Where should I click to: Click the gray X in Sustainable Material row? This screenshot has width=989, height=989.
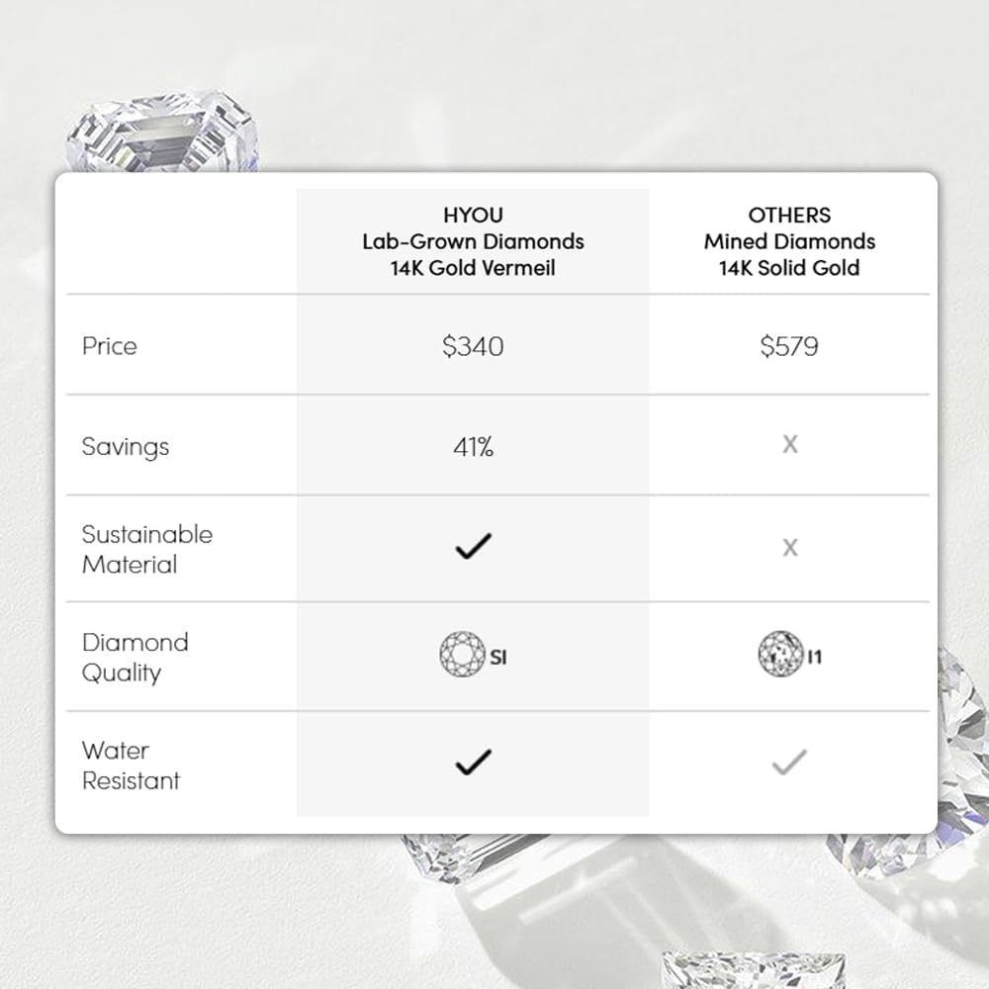789,547
